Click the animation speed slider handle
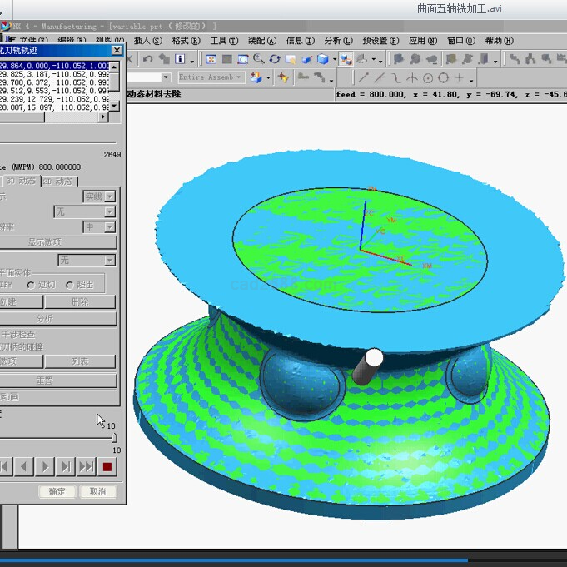 pyautogui.click(x=114, y=438)
